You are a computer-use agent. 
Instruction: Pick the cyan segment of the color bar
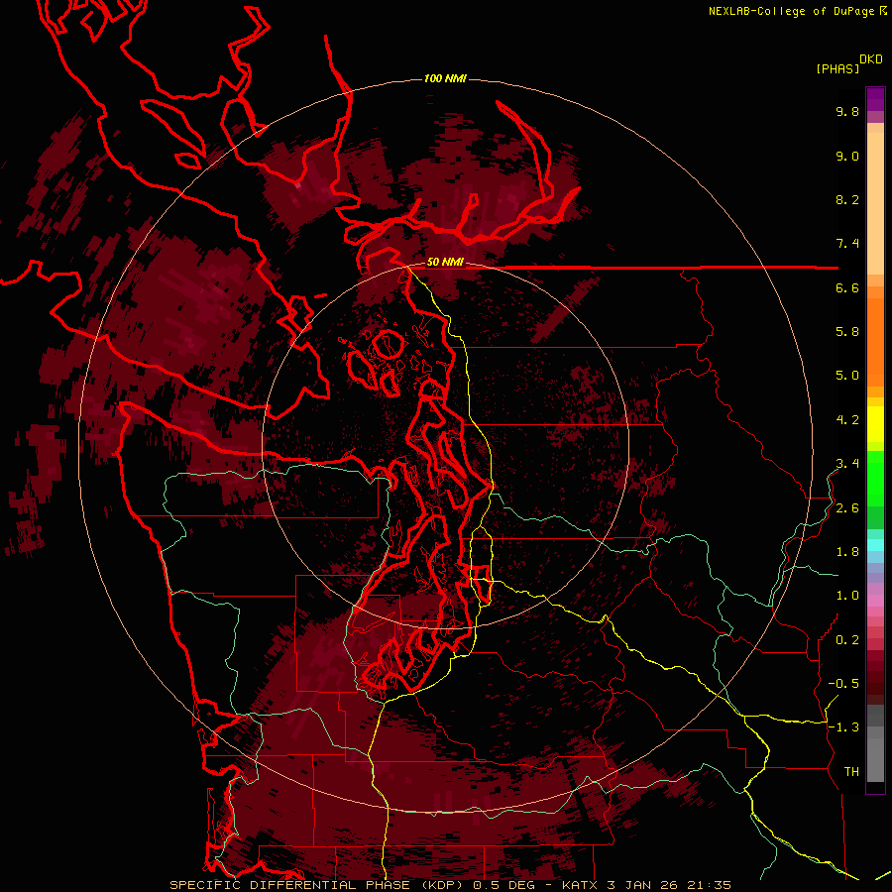click(875, 544)
